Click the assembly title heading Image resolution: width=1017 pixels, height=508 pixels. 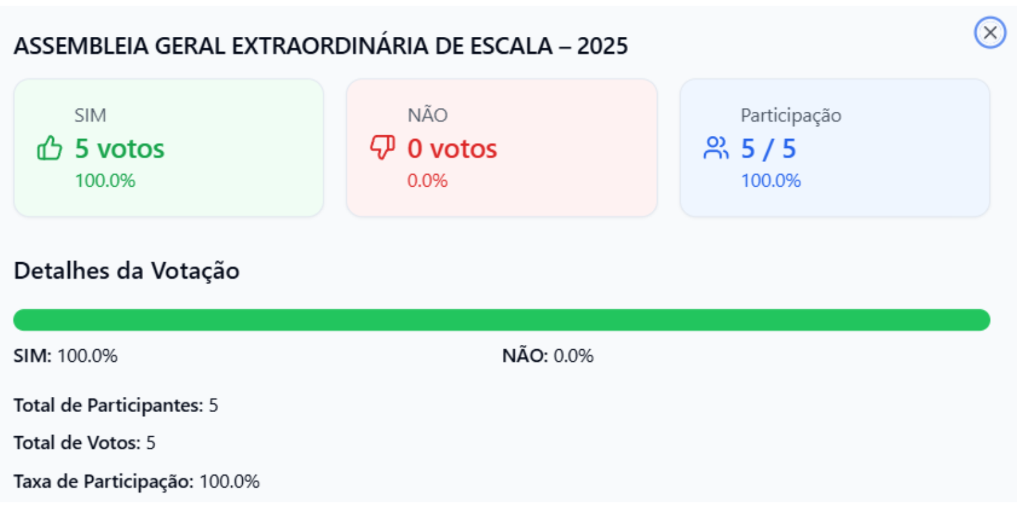point(320,46)
